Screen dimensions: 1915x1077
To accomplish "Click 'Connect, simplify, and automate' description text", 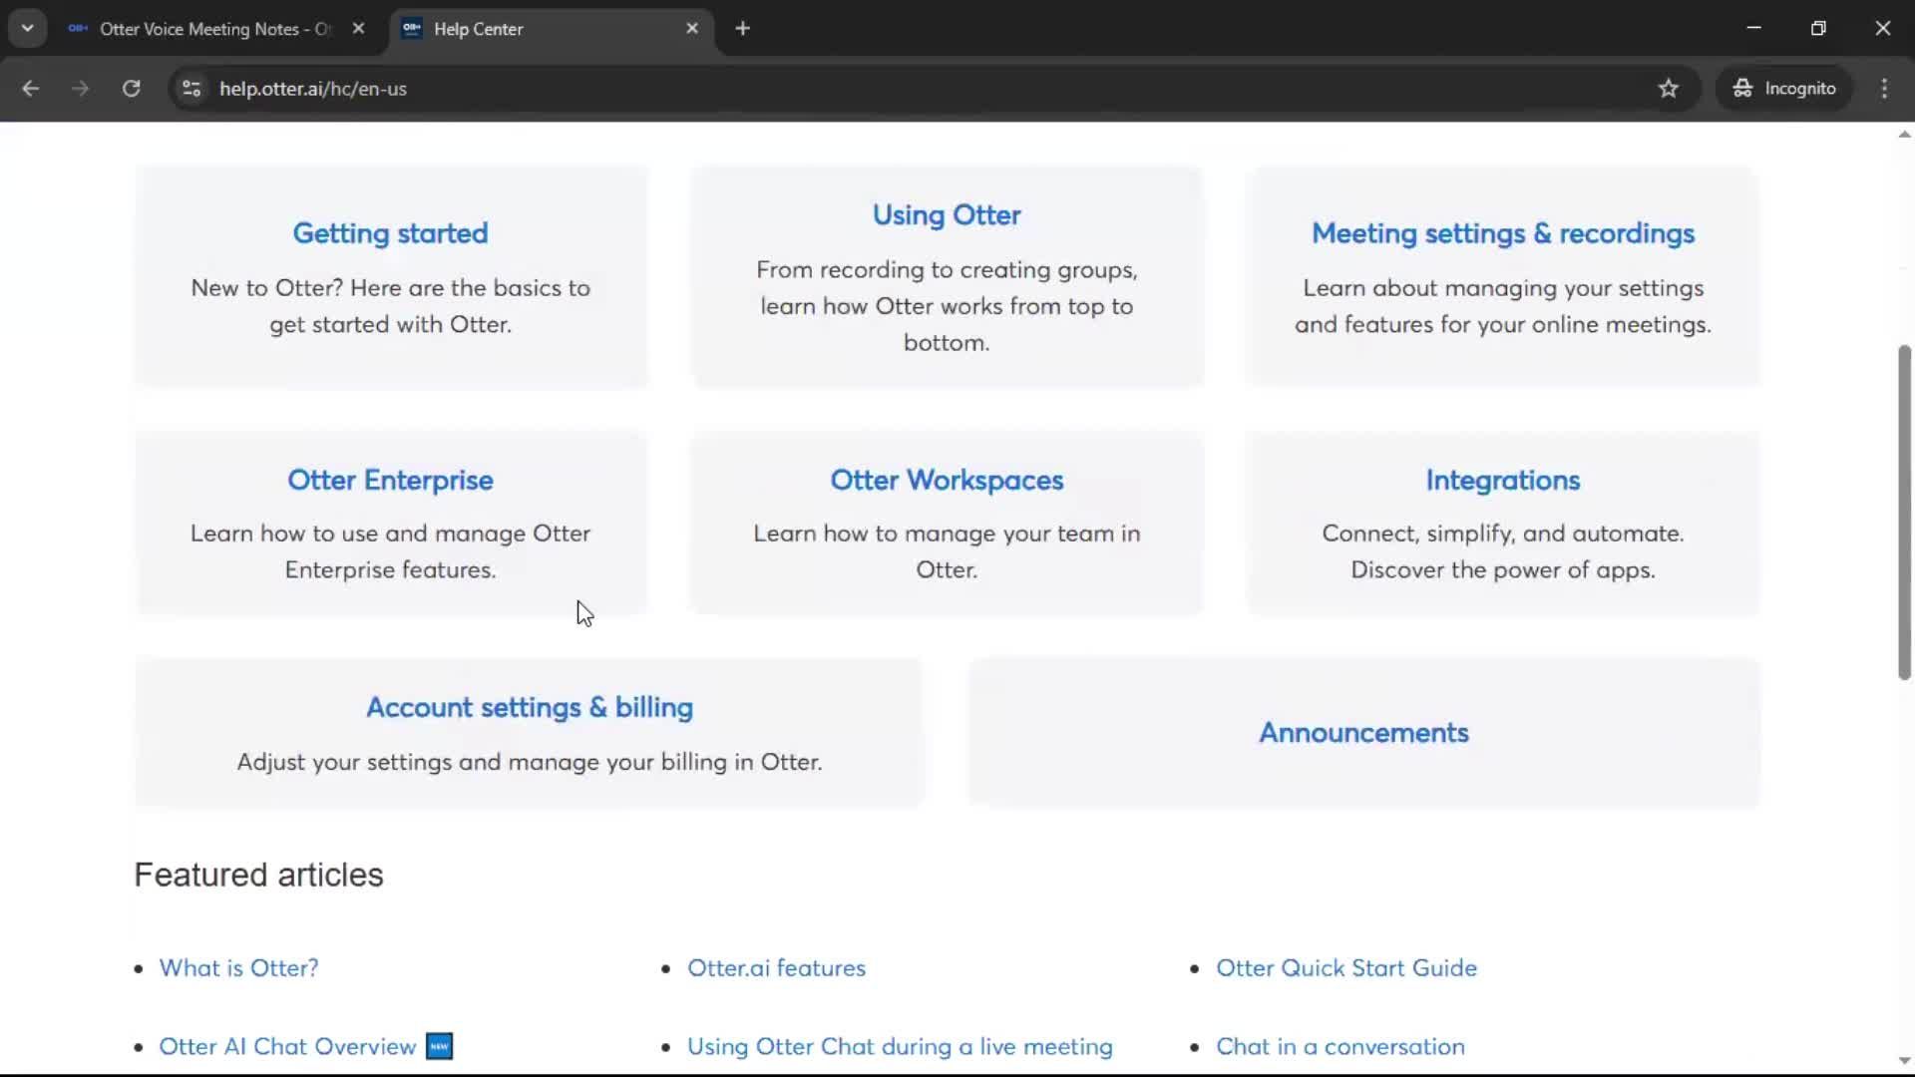I will pos(1503,551).
